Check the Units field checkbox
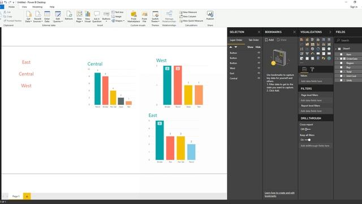362x204 pixels. pyautogui.click(x=341, y=80)
